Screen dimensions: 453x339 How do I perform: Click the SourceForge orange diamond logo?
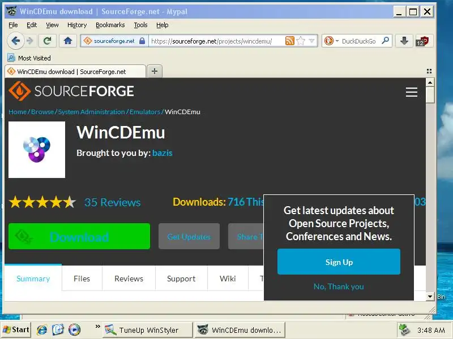(19, 91)
